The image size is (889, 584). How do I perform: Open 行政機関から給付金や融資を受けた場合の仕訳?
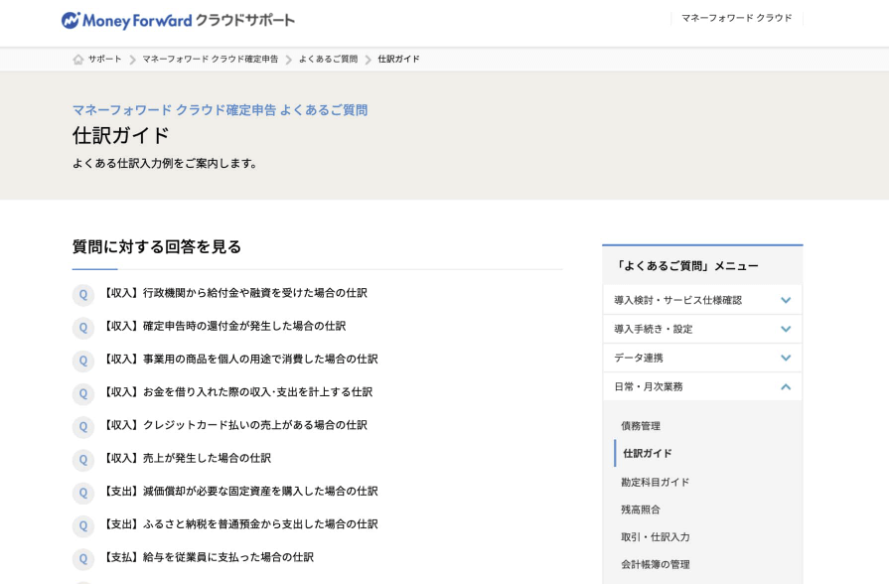tap(235, 293)
